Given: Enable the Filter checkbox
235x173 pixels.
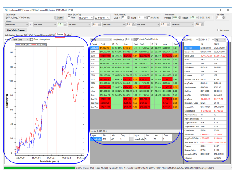Looking at the screenshot, I should coord(71,17).
